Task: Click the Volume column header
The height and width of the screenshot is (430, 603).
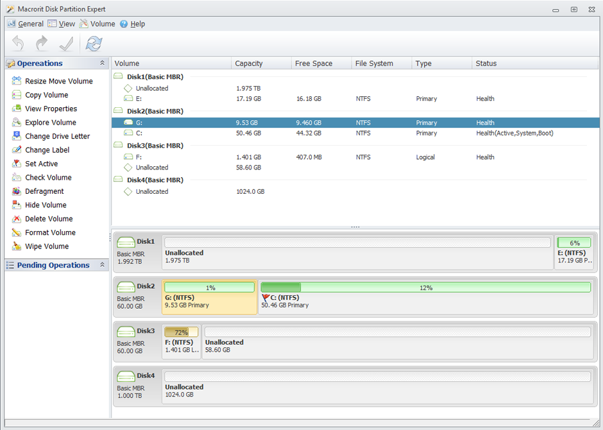Action: tap(171, 64)
